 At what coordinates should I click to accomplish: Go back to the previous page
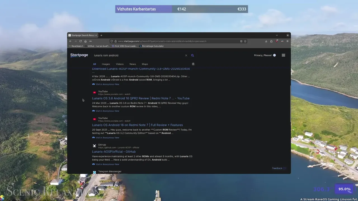coord(70,41)
